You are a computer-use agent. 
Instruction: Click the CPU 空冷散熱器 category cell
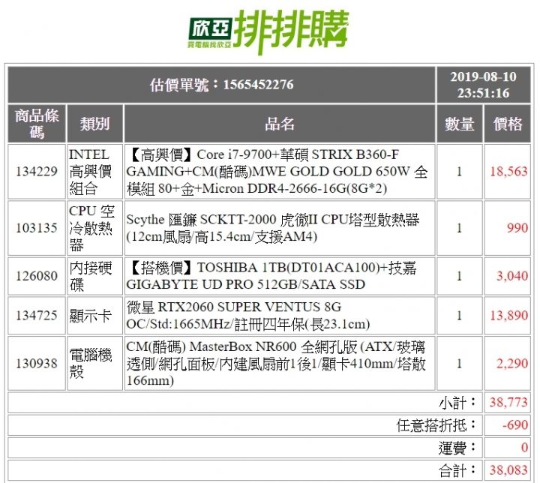pyautogui.click(x=95, y=228)
